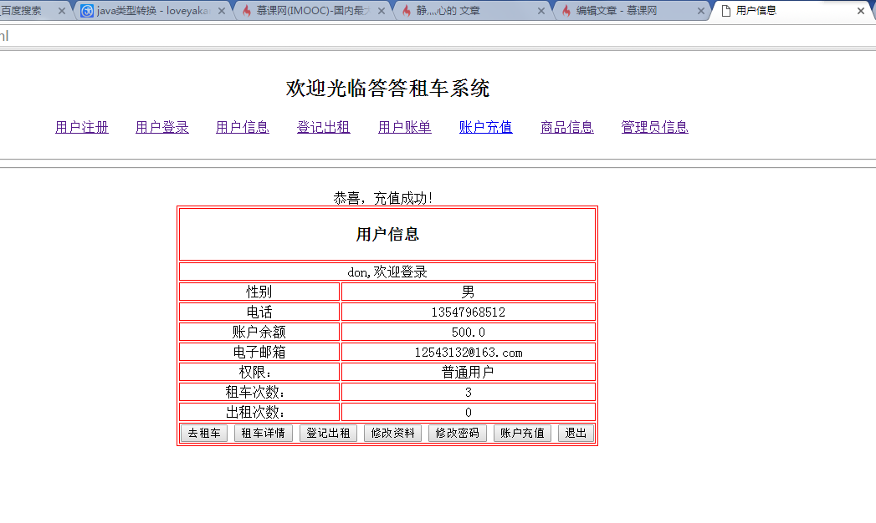The width and height of the screenshot is (876, 523).
Task: Click the 修改密码 button
Action: (458, 434)
